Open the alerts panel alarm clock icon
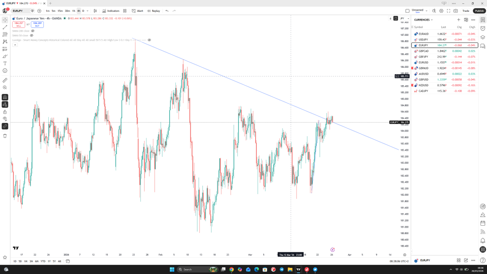The height and width of the screenshot is (274, 487). pos(483,28)
